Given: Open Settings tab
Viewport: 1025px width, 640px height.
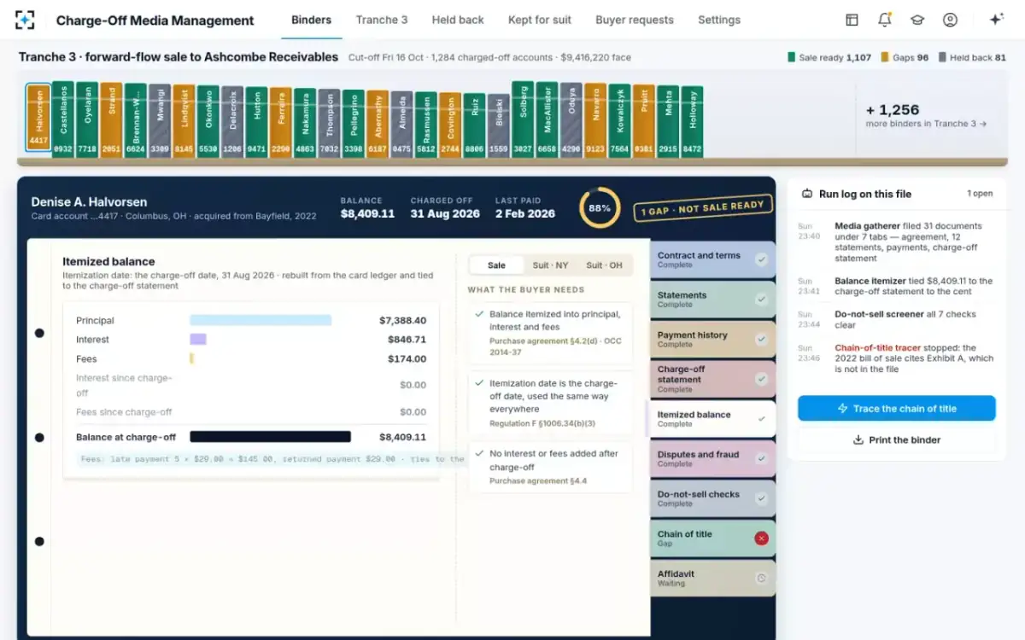Looking at the screenshot, I should (x=719, y=20).
